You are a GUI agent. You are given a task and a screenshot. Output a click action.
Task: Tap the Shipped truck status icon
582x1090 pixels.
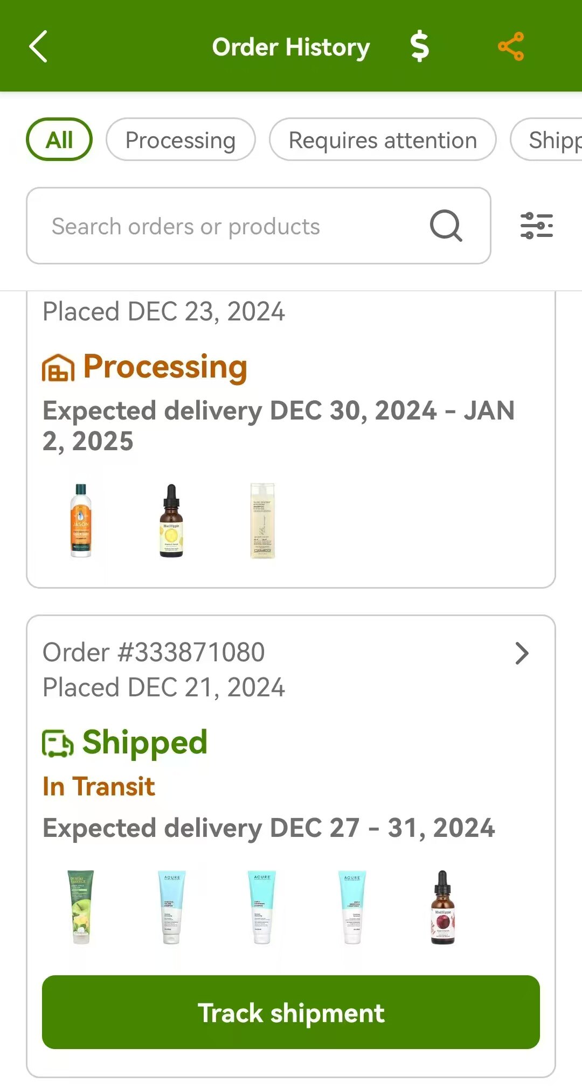[58, 744]
